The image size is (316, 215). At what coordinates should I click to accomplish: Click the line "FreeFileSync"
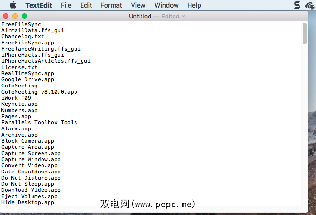(x=21, y=24)
